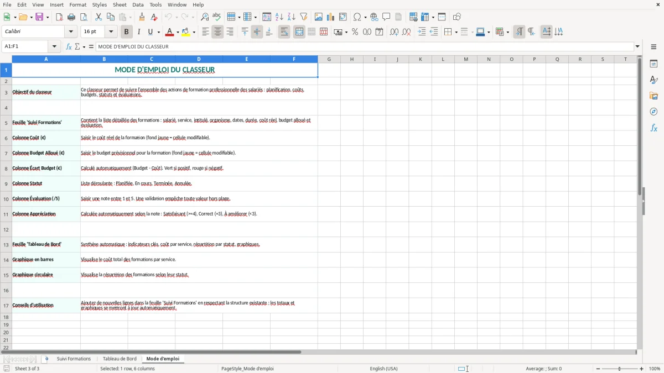The image size is (664, 373).
Task: Toggle Bold formatting
Action: [126, 32]
